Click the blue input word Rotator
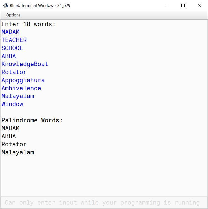This screenshot has height=209, width=208. point(14,72)
